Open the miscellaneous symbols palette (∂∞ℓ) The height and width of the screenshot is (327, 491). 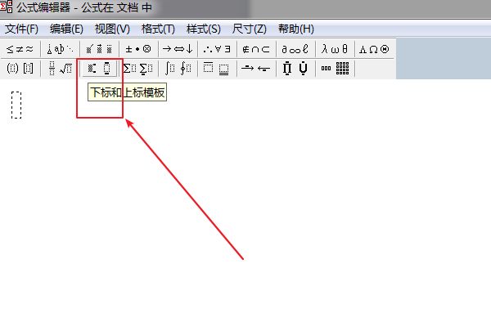click(295, 49)
